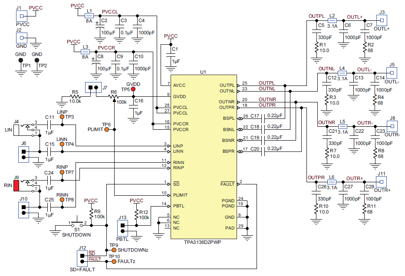
Task: Toggle the J13 PBTL jumper
Action: tap(123, 226)
